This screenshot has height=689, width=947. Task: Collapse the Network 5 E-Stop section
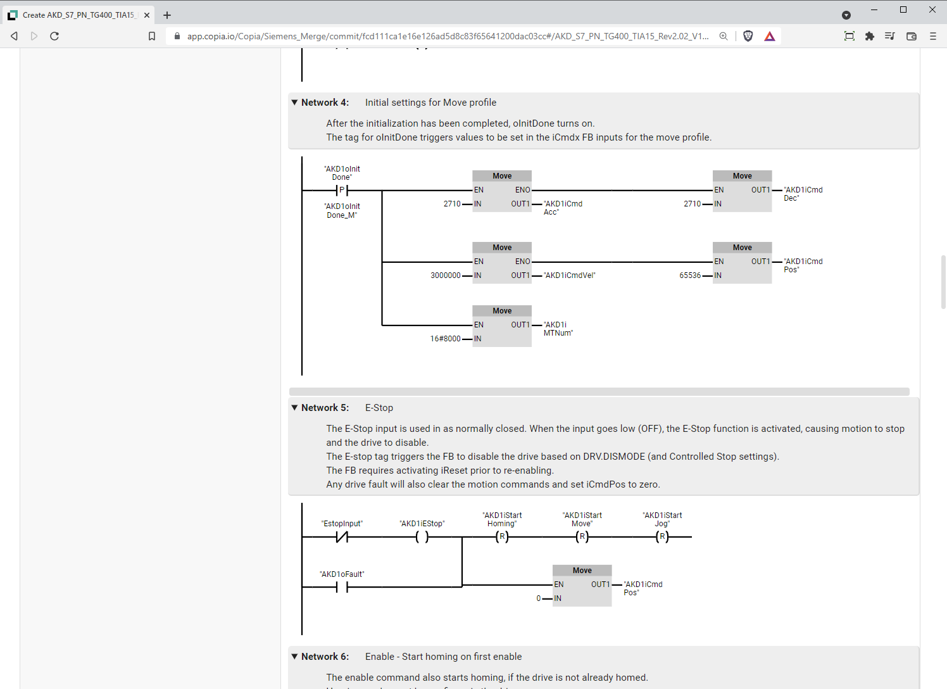tap(295, 407)
